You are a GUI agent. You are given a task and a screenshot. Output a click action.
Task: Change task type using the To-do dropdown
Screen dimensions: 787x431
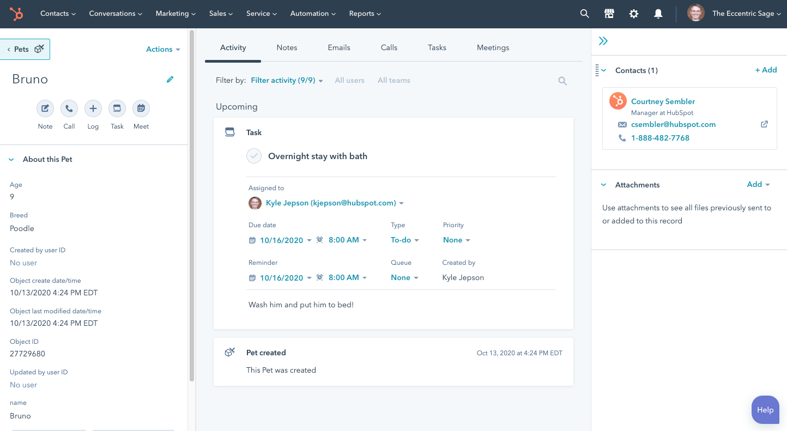coord(404,240)
